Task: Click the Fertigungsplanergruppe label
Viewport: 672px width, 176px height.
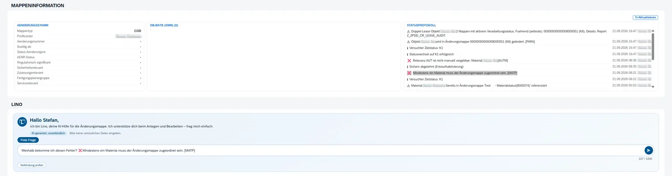Action: pyautogui.click(x=33, y=78)
